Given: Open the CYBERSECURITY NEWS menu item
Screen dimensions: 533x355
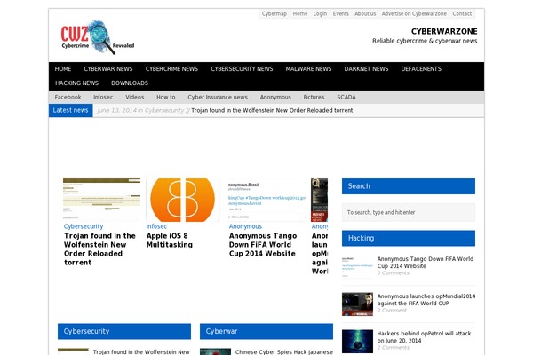Looking at the screenshot, I should (x=242, y=69).
